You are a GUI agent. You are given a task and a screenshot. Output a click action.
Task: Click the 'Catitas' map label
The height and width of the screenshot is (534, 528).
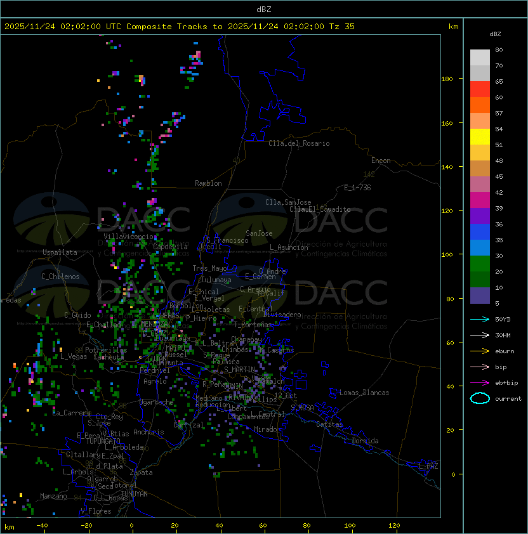click(329, 424)
